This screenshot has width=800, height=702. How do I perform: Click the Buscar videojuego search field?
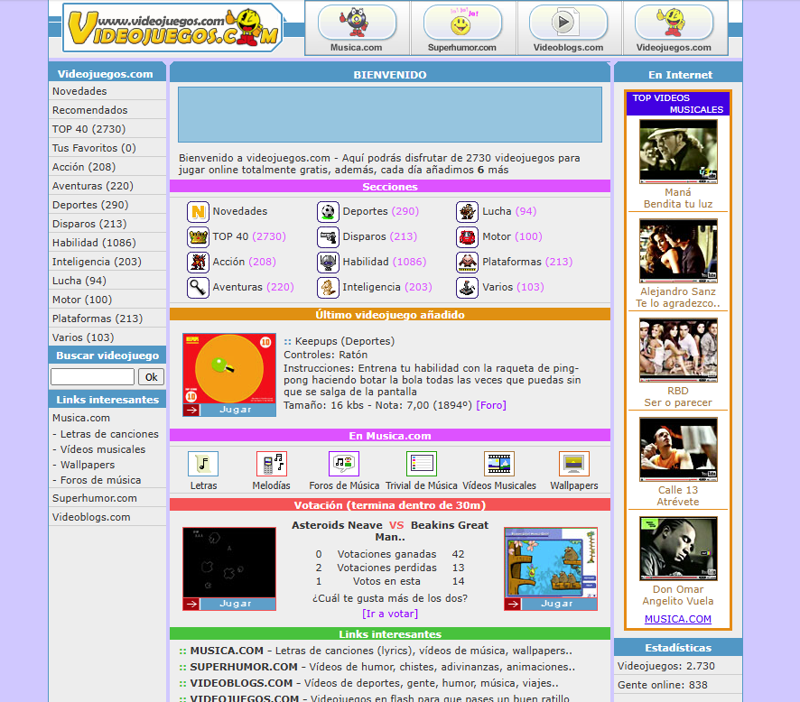point(92,377)
